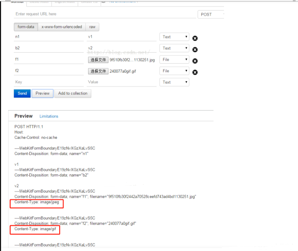
Task: Click 选择文件 to choose a file for f2
Action: pyautogui.click(x=98, y=71)
